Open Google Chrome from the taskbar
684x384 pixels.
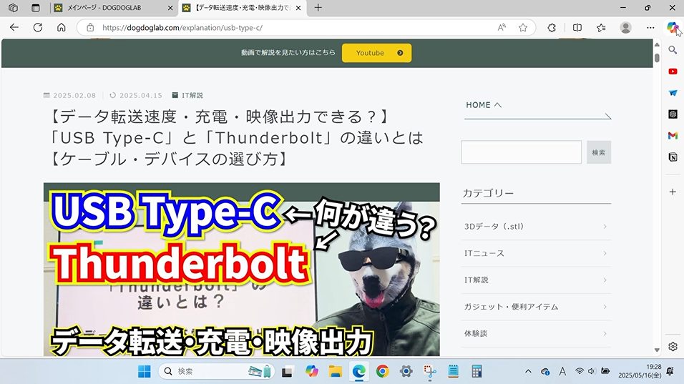coord(382,371)
